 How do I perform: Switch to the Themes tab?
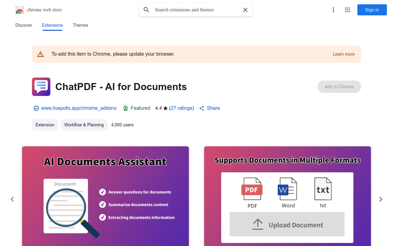point(80,25)
